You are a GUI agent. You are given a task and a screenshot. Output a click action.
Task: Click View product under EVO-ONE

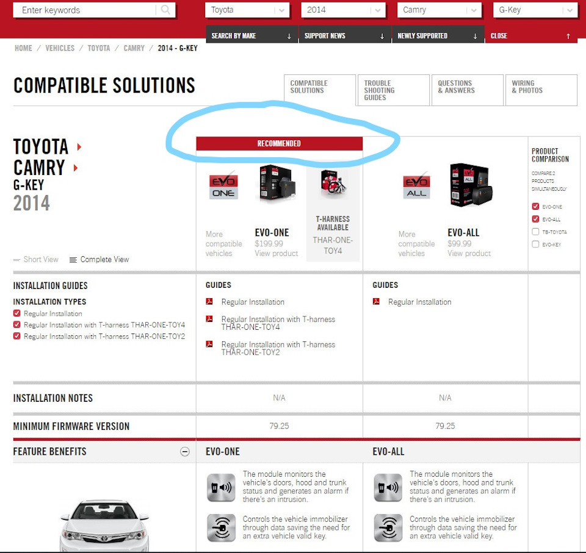click(276, 253)
